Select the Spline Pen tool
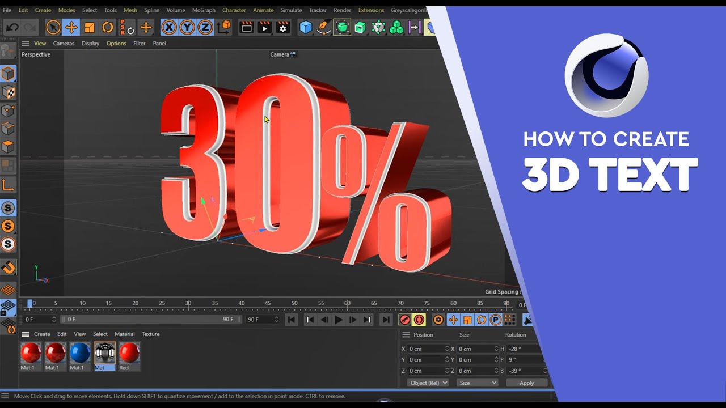The width and height of the screenshot is (726, 408). click(x=324, y=27)
